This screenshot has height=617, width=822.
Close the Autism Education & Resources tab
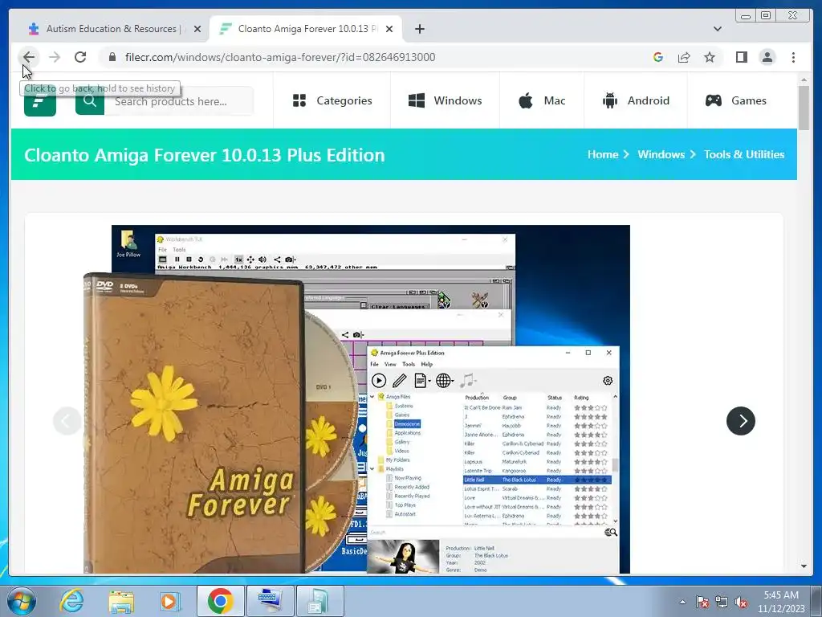click(197, 29)
